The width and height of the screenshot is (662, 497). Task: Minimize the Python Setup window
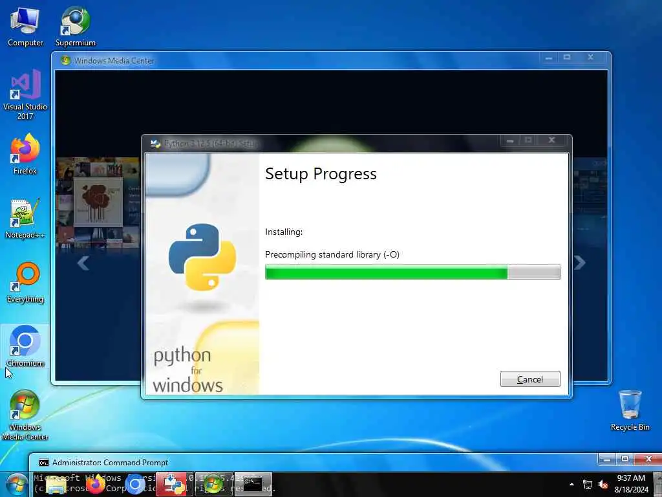tap(509, 140)
